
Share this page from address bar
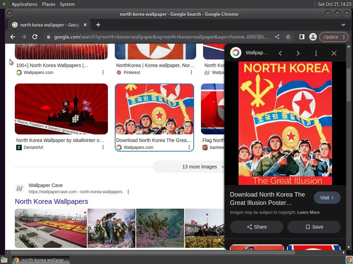[277, 37]
